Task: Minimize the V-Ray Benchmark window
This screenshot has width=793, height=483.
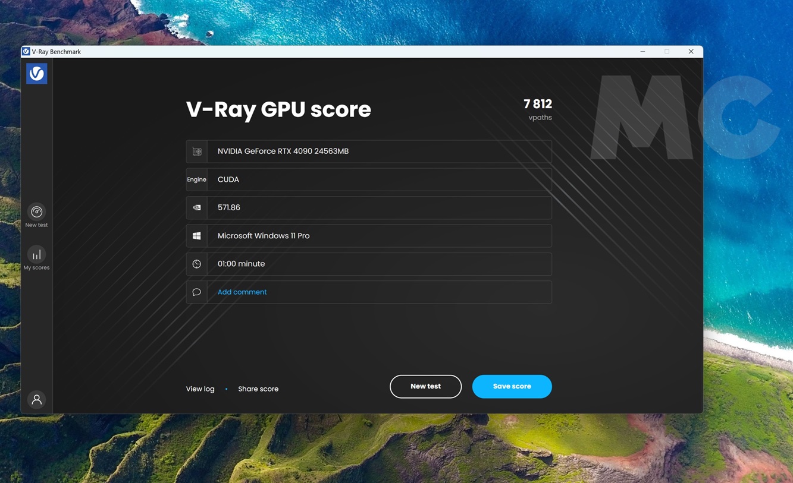Action: click(642, 52)
